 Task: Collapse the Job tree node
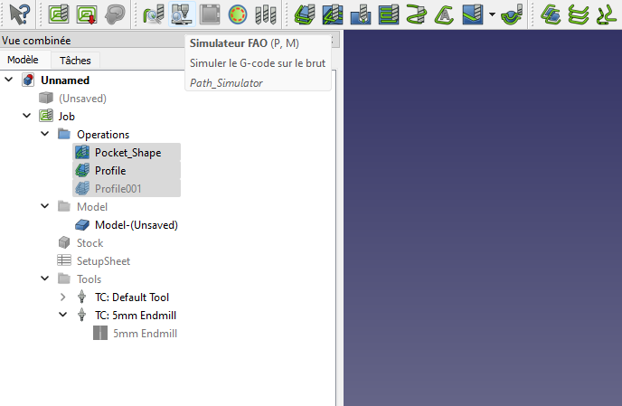27,116
